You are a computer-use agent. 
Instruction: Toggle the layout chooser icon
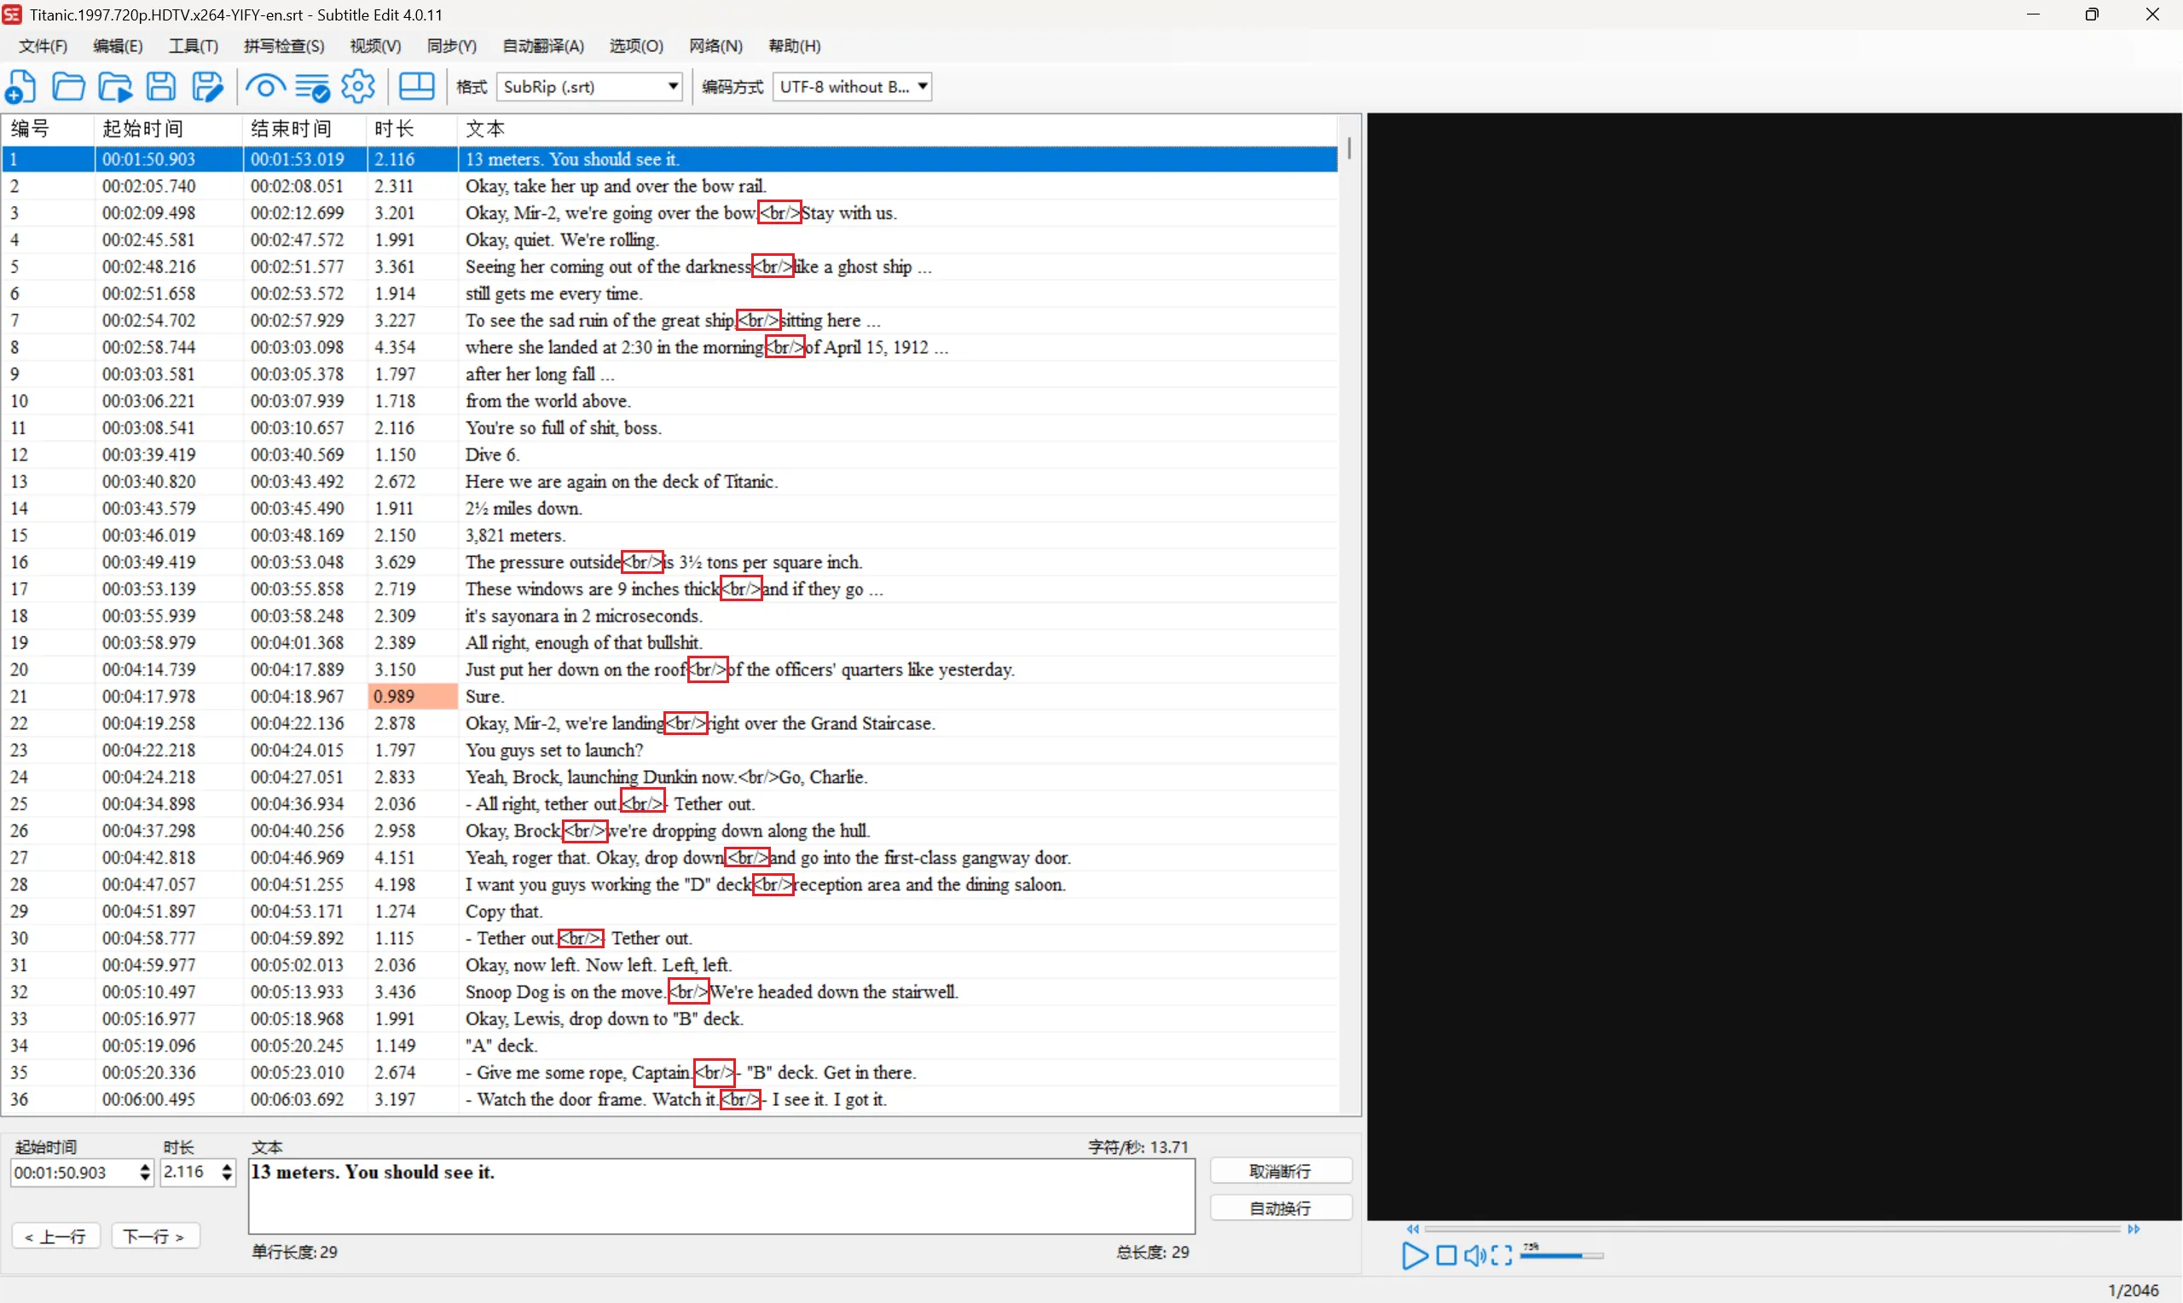(x=416, y=87)
